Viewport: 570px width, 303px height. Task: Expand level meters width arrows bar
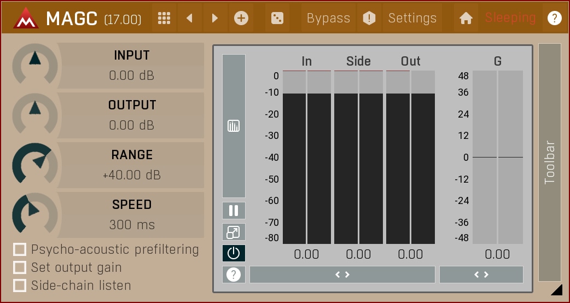[x=342, y=275]
